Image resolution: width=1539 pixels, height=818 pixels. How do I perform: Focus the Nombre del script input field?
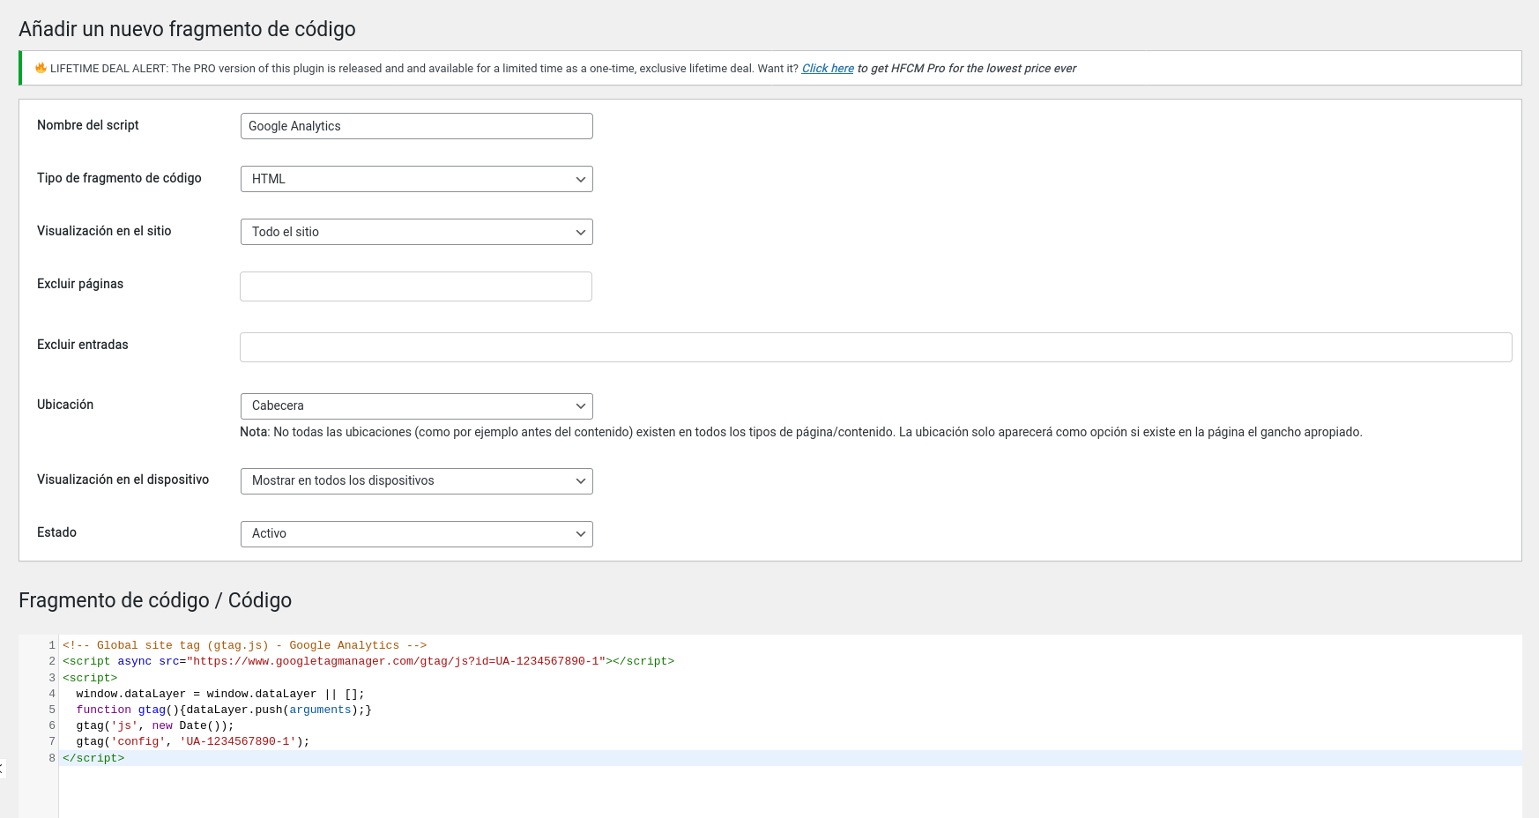point(416,126)
